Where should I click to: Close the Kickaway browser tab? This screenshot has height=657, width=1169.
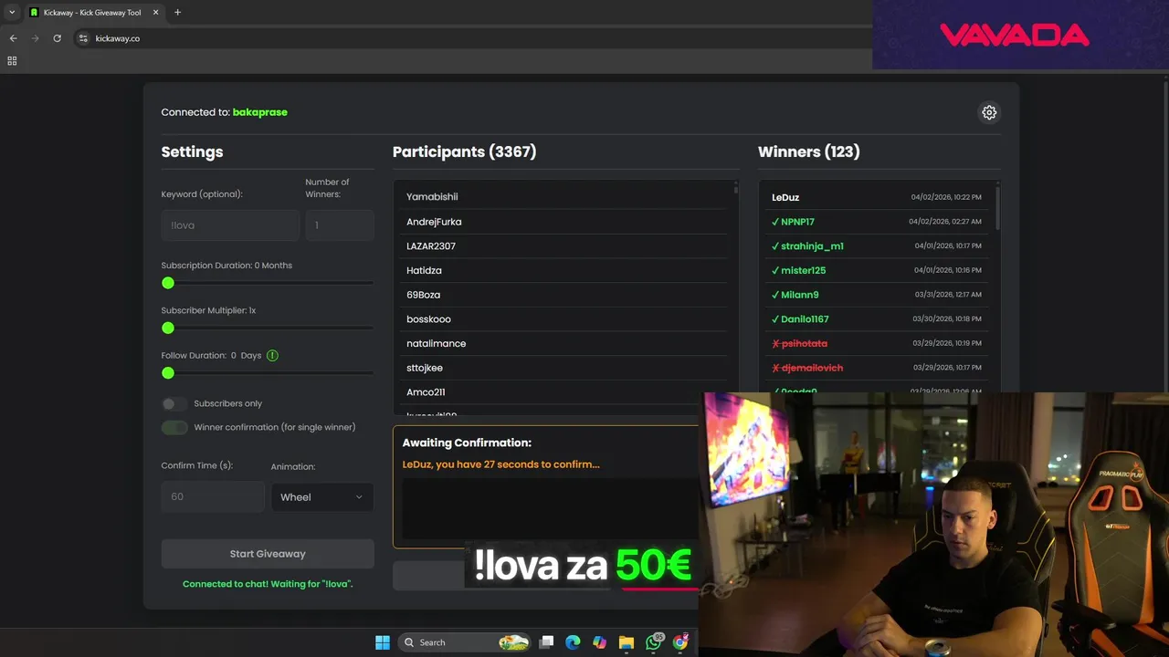(155, 13)
